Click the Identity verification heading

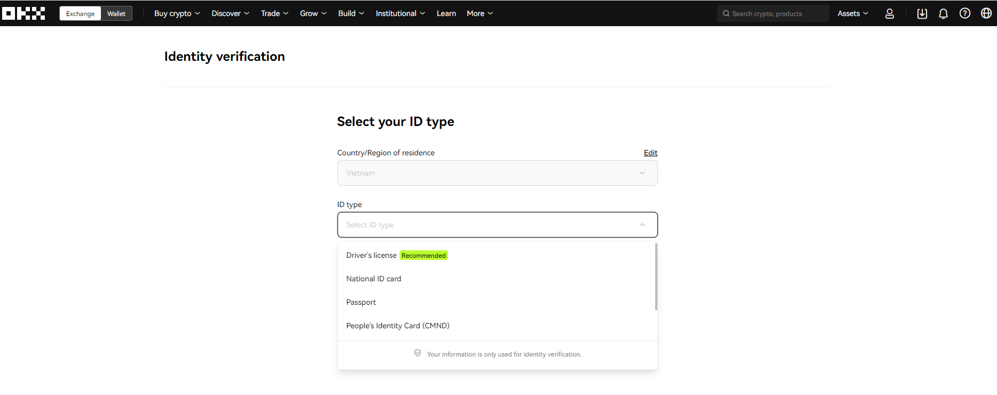point(224,57)
